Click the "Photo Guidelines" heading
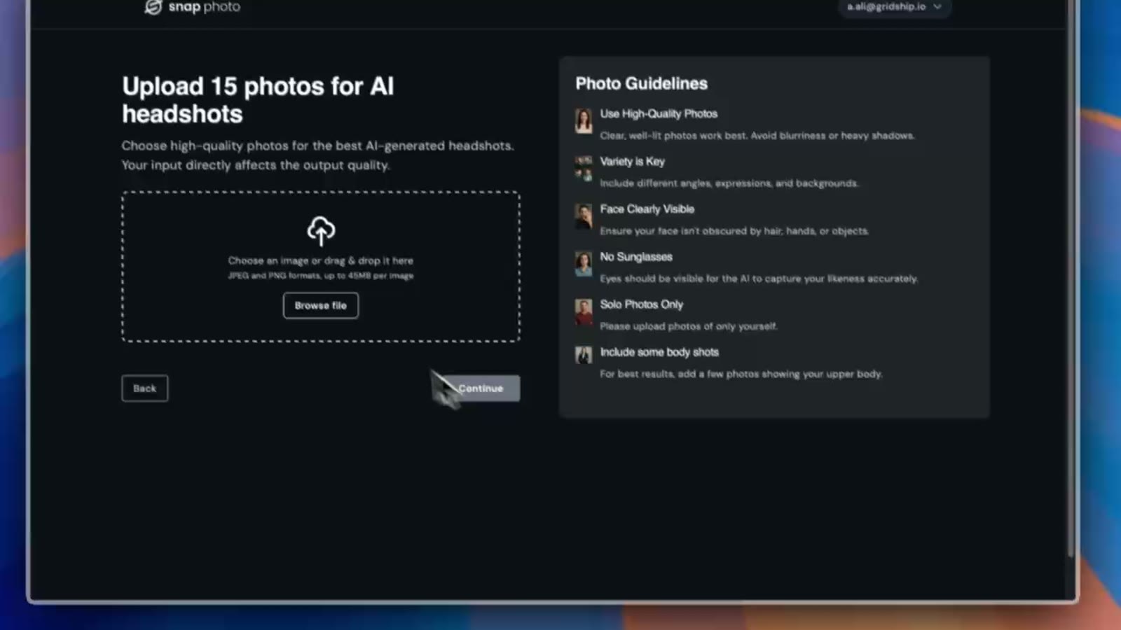 tap(642, 83)
